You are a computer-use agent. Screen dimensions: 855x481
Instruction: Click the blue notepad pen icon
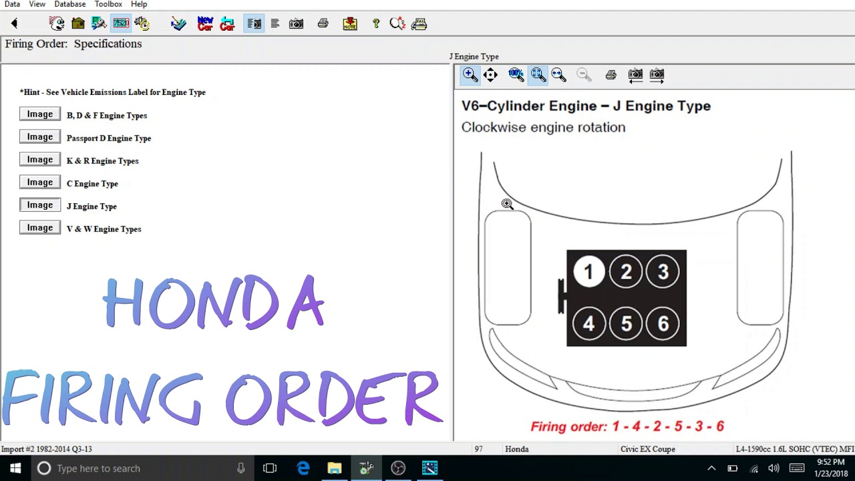coord(178,24)
